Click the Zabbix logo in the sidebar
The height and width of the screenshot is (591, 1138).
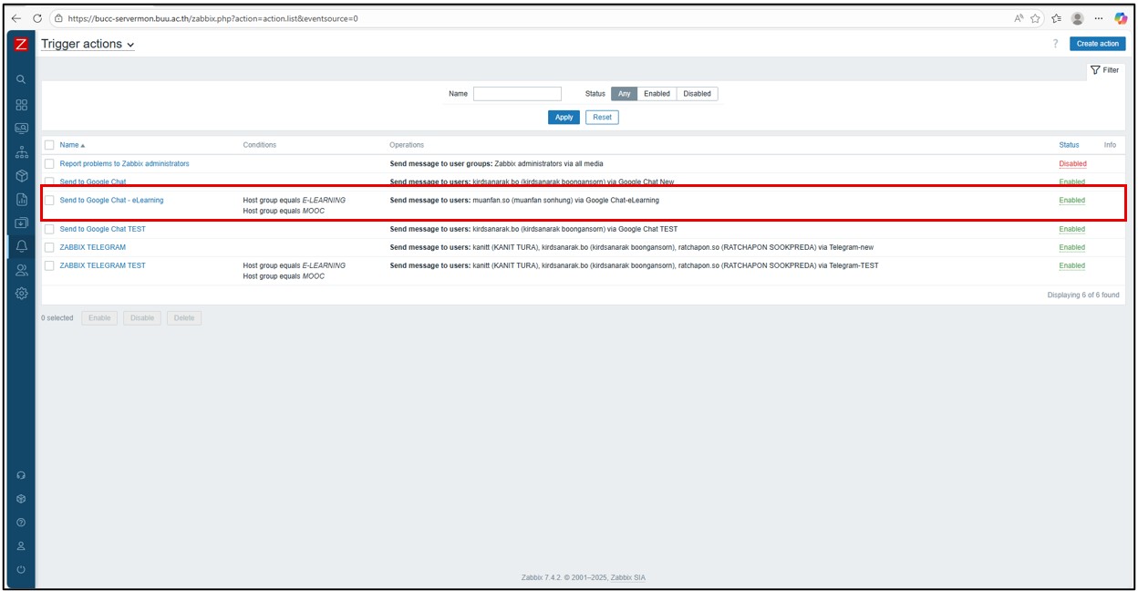pos(21,44)
